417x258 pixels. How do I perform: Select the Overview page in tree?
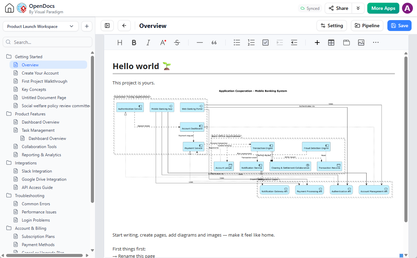pos(48,65)
